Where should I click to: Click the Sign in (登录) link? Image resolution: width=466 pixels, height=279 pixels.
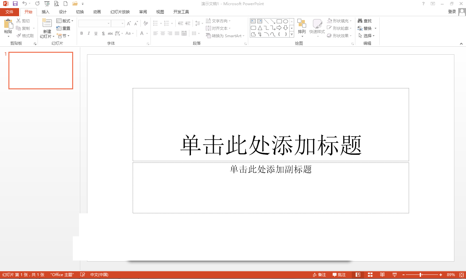click(x=452, y=12)
